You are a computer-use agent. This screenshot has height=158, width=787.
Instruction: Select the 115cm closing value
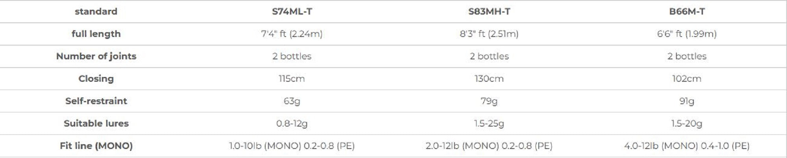tap(292, 79)
